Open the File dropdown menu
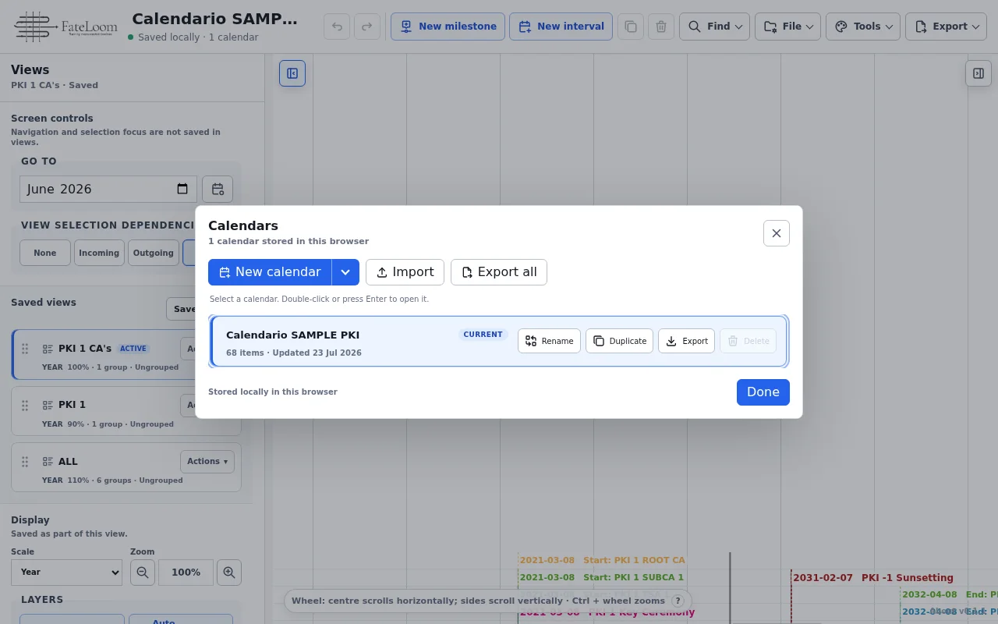 point(787,27)
